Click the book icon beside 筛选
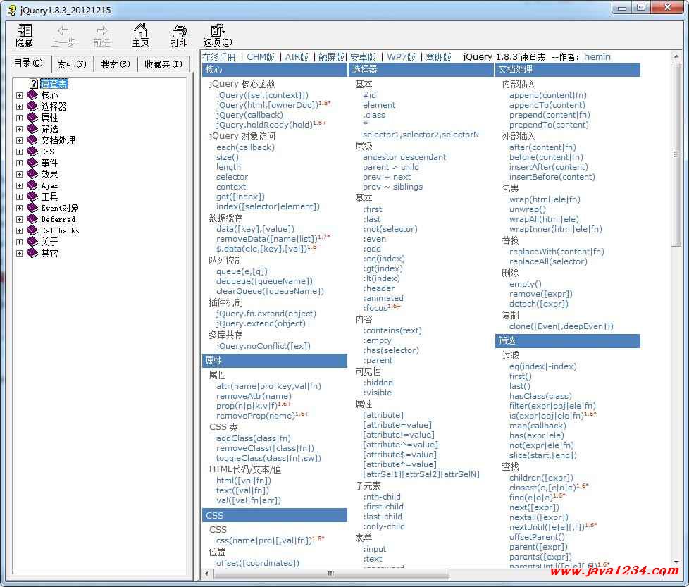Viewport: 689px width, 587px height. 32,129
